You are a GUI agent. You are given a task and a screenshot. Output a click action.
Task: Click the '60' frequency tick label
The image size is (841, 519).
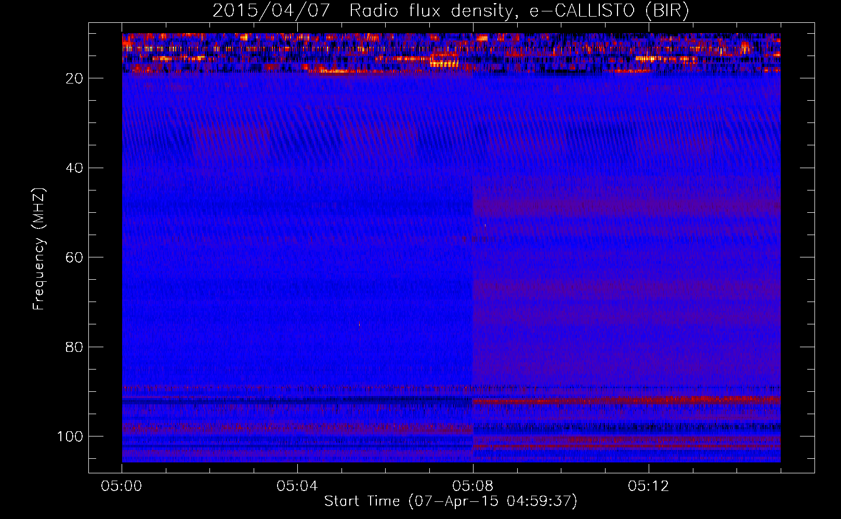(x=75, y=257)
